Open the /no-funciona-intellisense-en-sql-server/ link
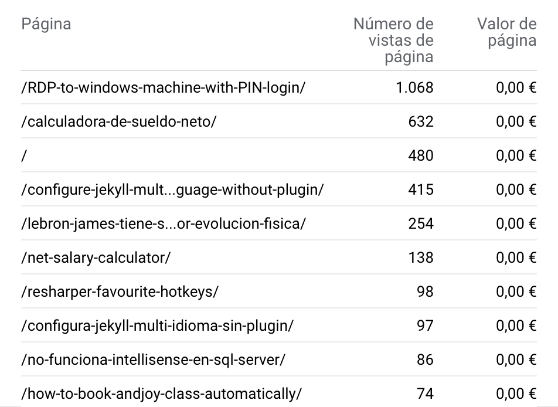 tap(153, 359)
